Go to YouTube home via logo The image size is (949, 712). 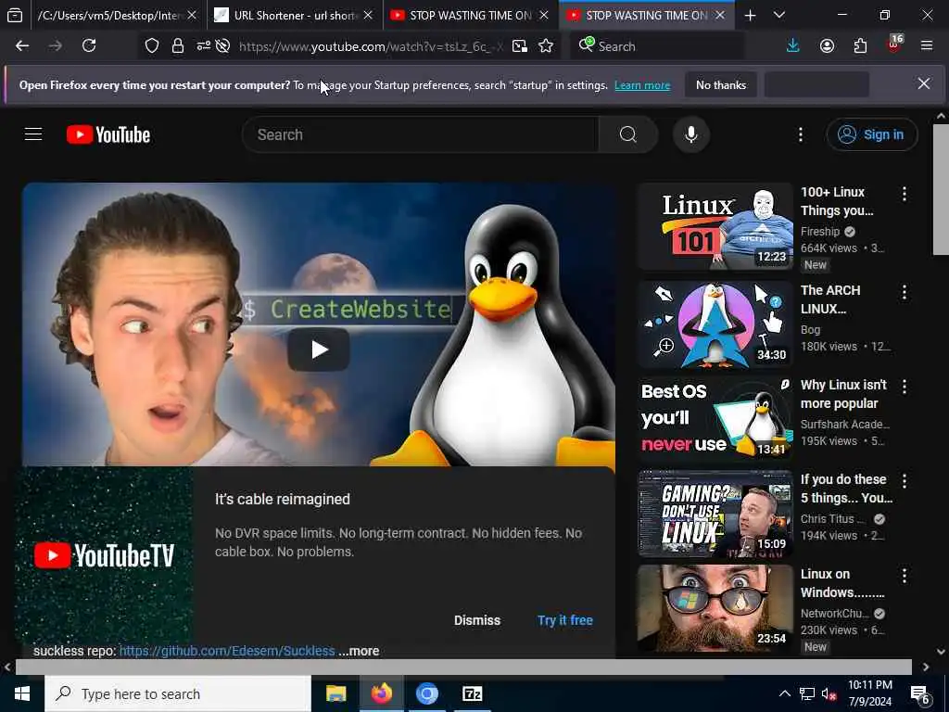point(108,134)
